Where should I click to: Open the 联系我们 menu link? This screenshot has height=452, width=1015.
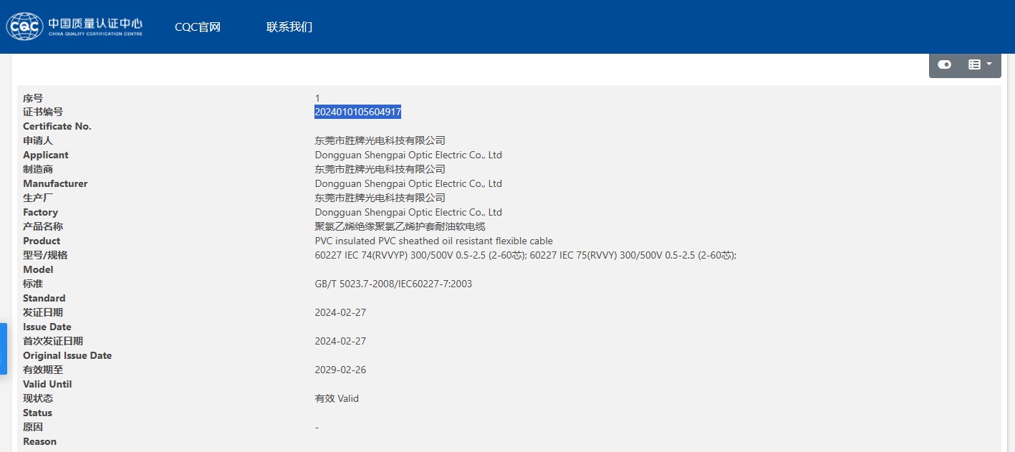289,27
